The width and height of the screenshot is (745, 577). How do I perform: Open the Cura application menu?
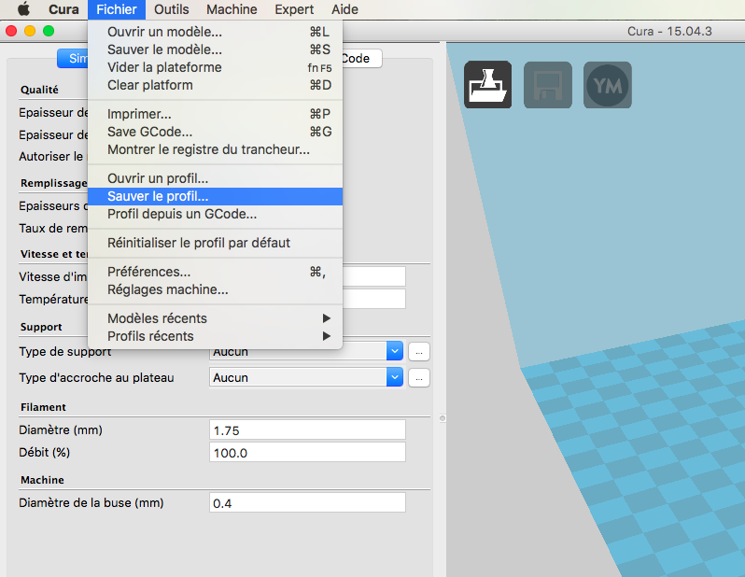[x=63, y=9]
